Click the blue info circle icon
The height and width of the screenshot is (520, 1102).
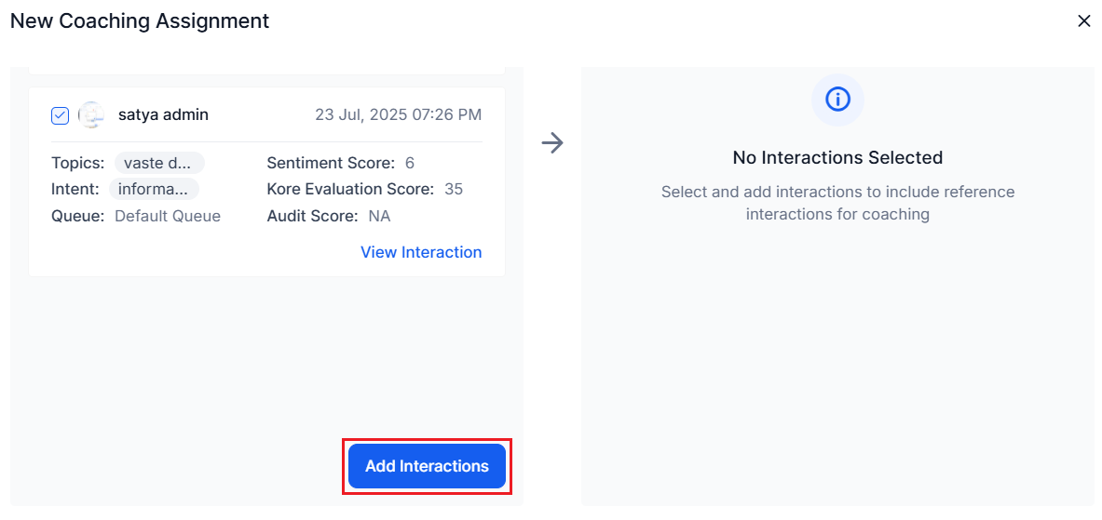[x=837, y=99]
